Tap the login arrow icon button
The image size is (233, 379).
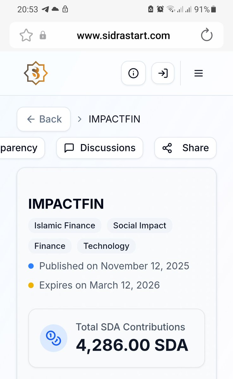(163, 73)
